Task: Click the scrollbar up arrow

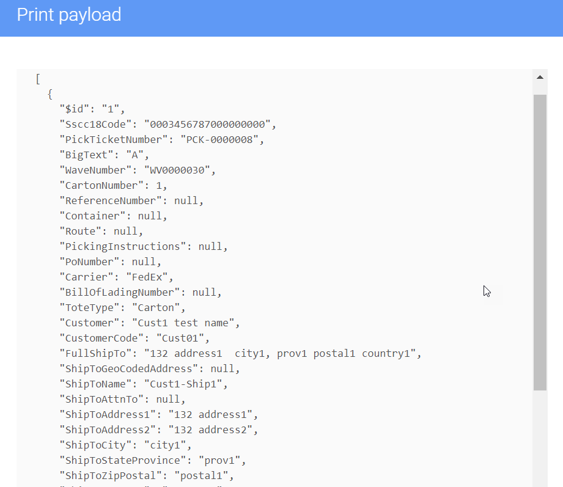Action: 540,78
